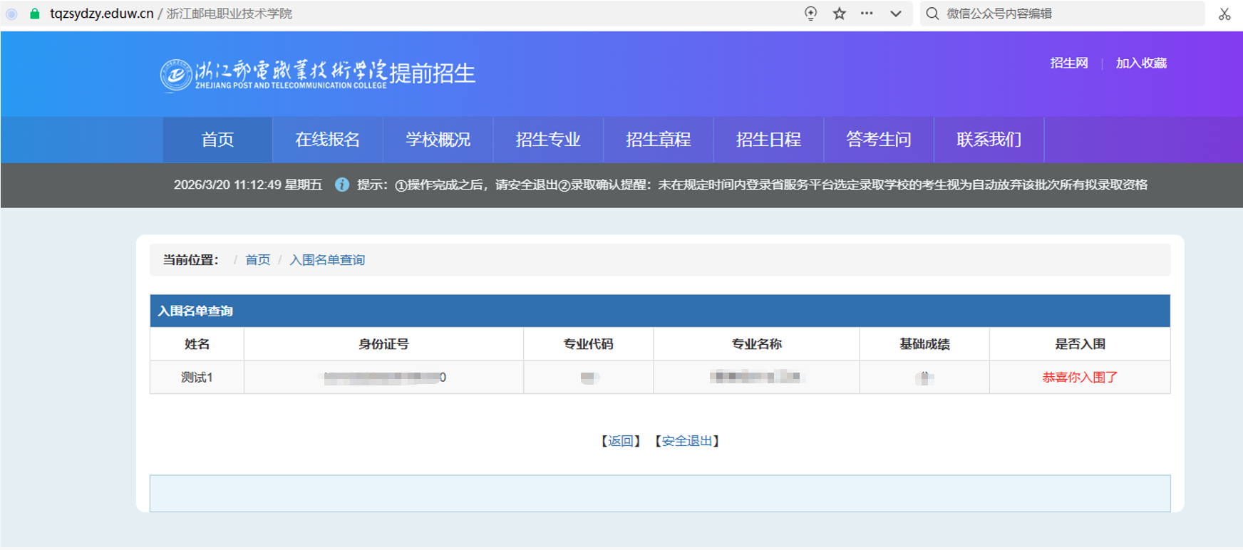Open the 首页 navigation tab
This screenshot has height=550, width=1243.
tap(217, 140)
